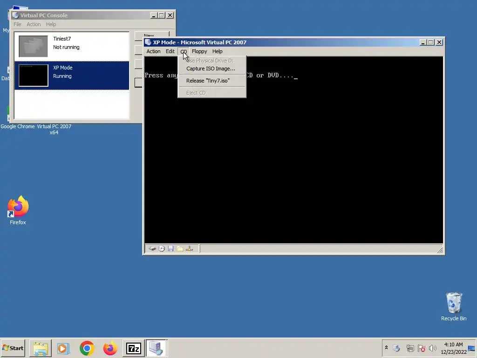Click the volume speaker tray icon
Viewport: 477px width, 358px height.
433,348
